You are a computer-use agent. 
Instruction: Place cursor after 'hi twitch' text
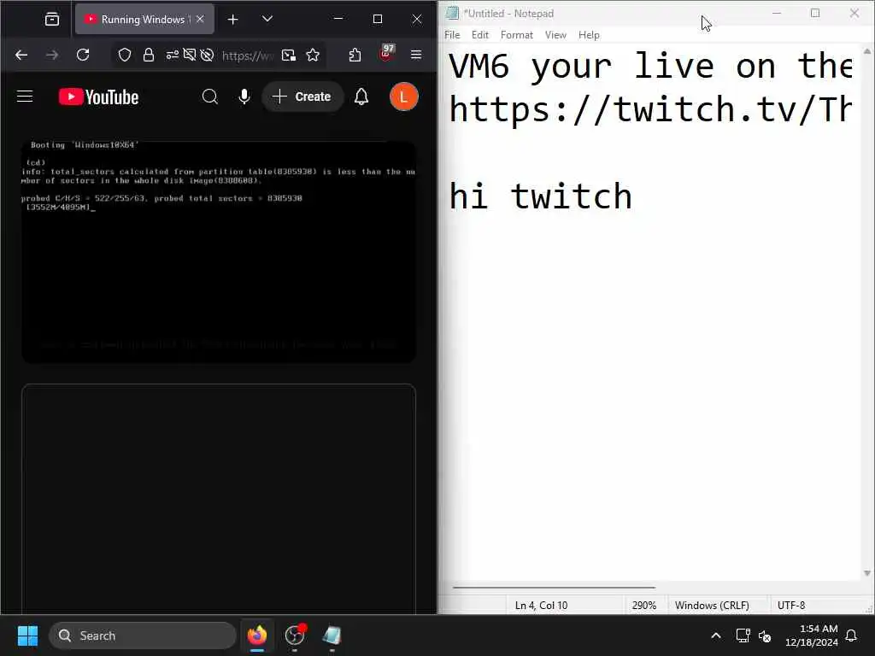click(633, 196)
